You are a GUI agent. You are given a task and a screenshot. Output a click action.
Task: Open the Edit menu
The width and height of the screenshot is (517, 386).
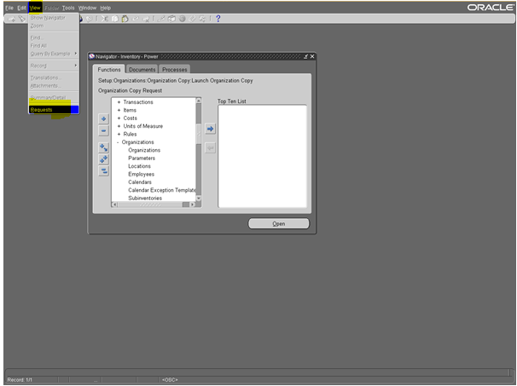point(21,8)
